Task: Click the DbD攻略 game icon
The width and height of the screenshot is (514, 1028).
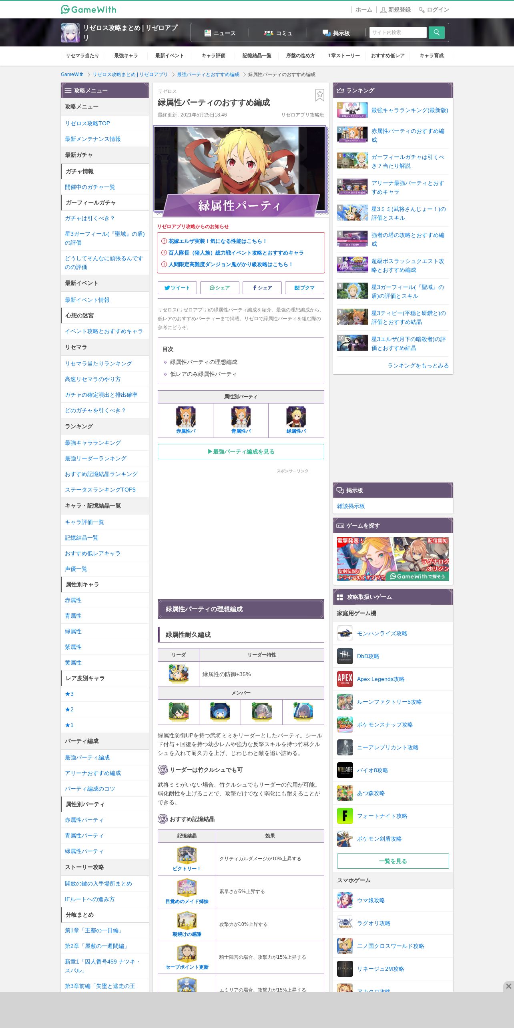Action: 345,656
